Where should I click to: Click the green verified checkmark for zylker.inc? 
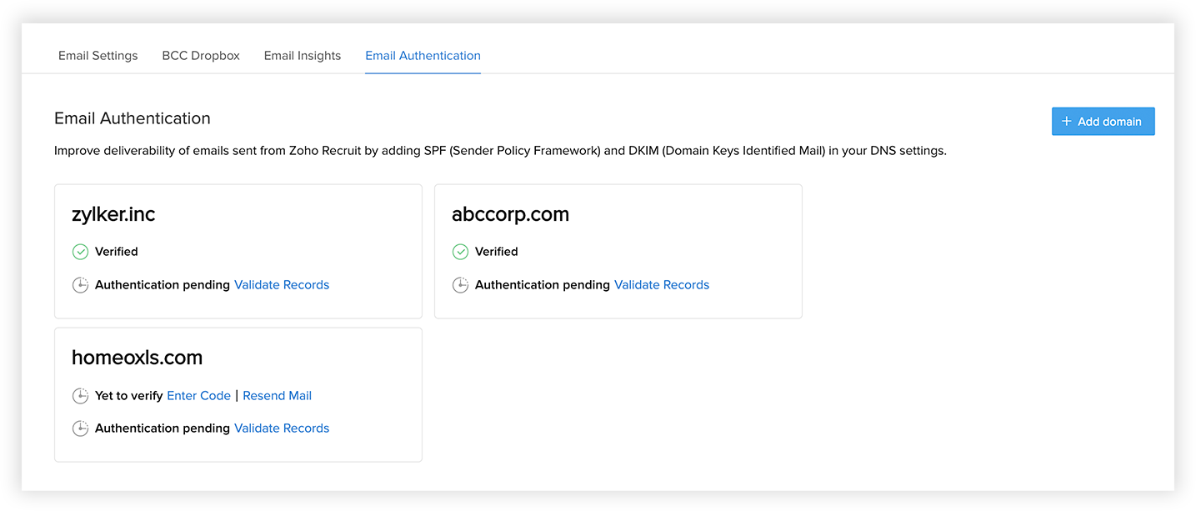(x=80, y=252)
